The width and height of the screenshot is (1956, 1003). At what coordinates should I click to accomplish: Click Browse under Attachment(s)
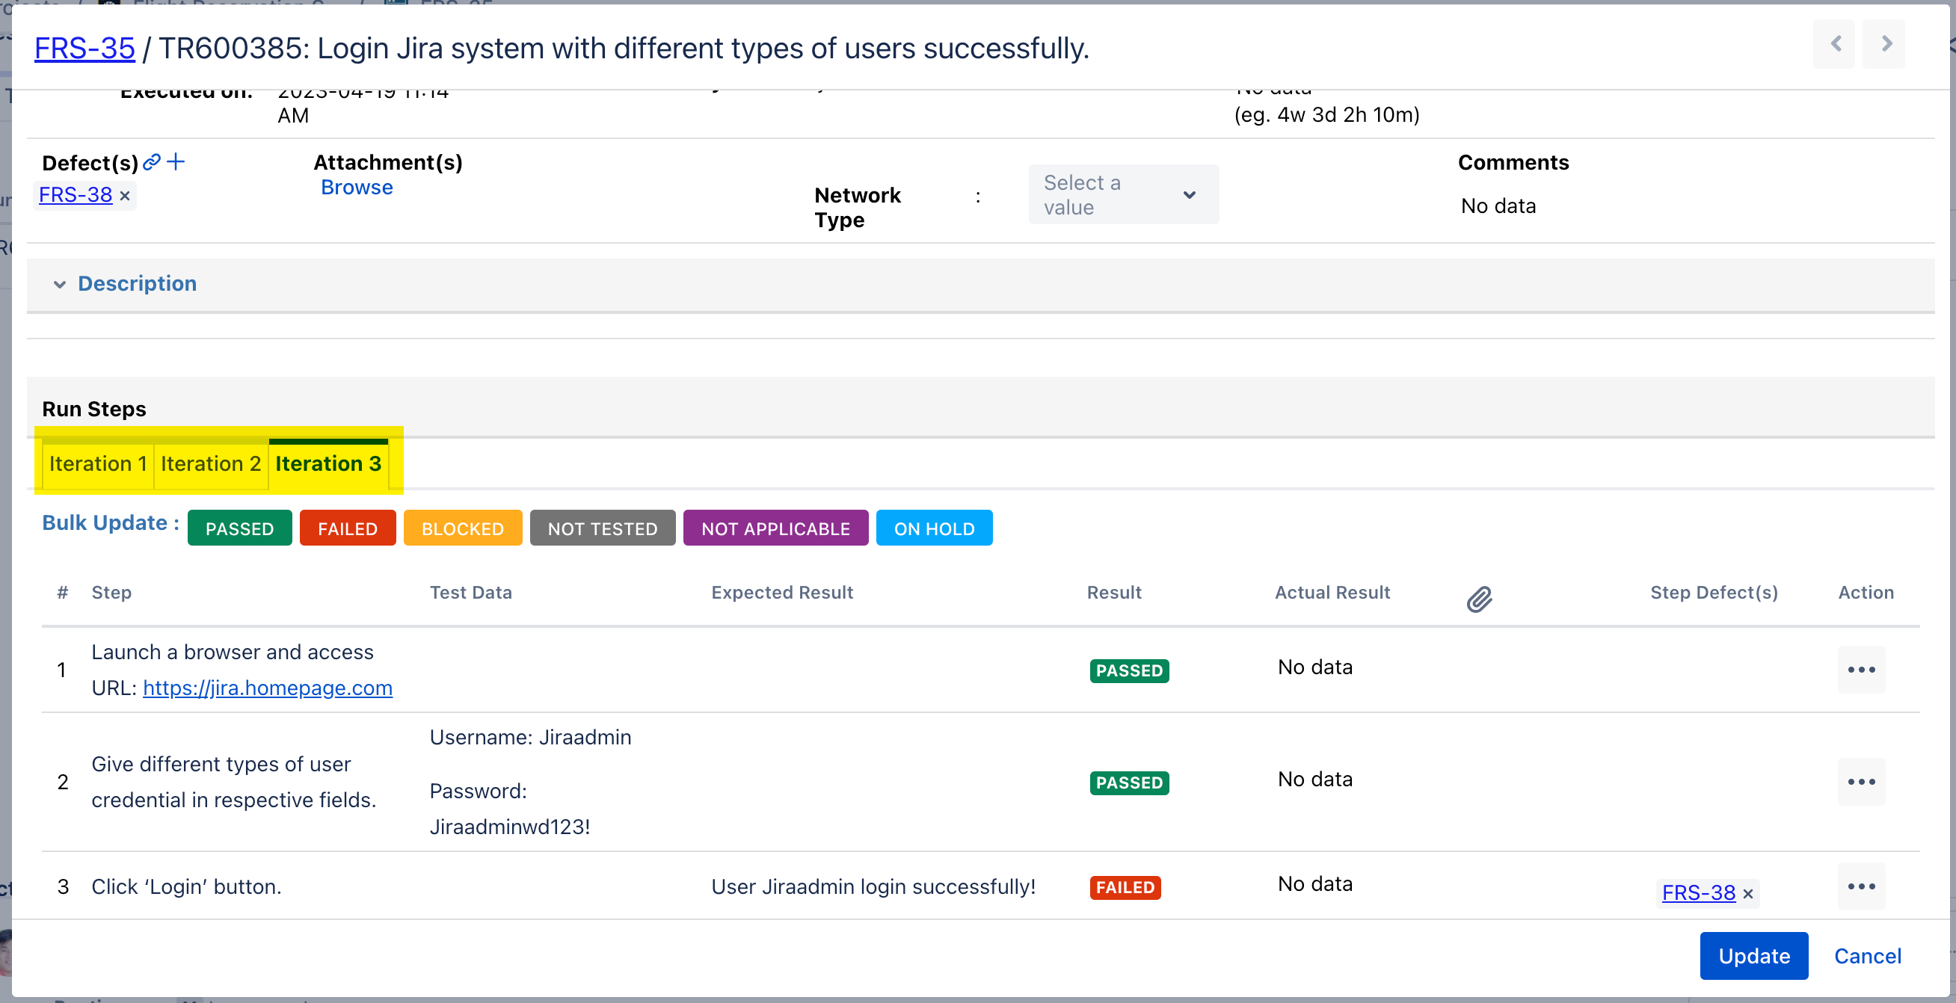[x=357, y=188]
